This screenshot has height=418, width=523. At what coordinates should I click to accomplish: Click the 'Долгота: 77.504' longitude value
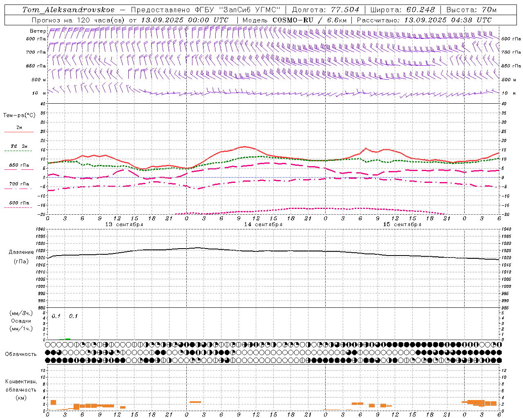pos(326,10)
